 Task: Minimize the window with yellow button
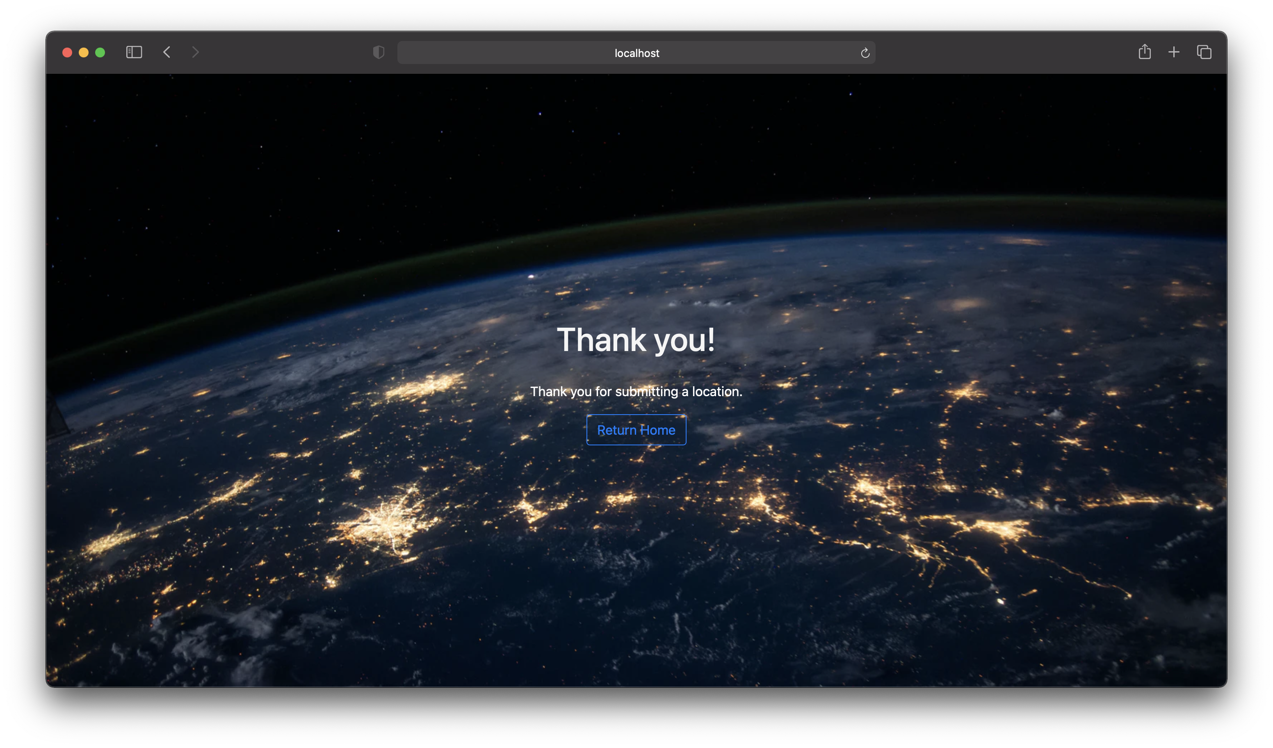point(84,52)
